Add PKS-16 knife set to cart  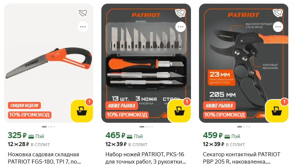(179, 111)
